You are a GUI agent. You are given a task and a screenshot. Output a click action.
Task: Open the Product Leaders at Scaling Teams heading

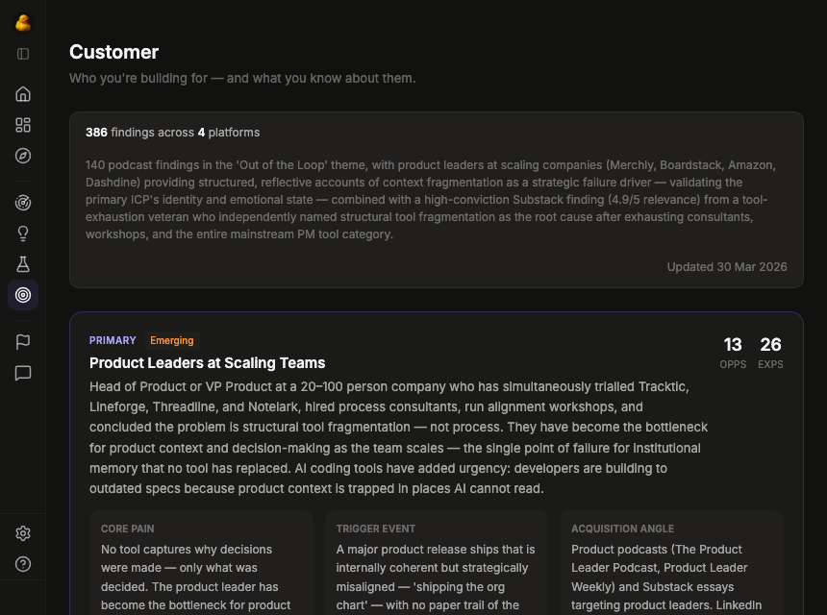207,363
